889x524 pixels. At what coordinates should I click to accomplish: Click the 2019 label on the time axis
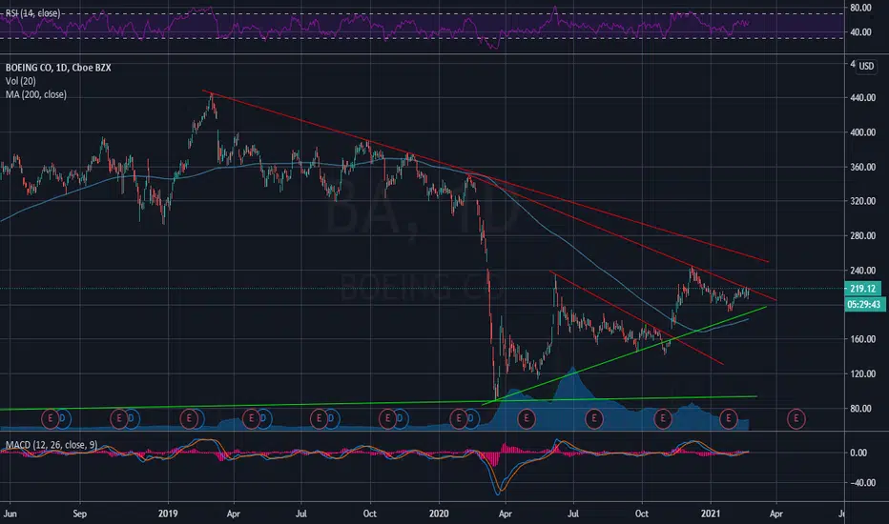(x=168, y=514)
